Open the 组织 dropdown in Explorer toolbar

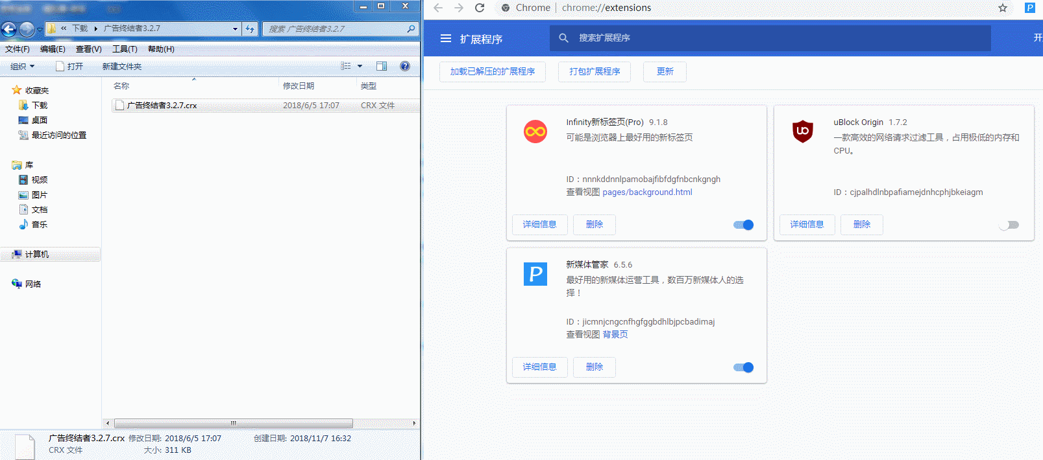coord(22,66)
